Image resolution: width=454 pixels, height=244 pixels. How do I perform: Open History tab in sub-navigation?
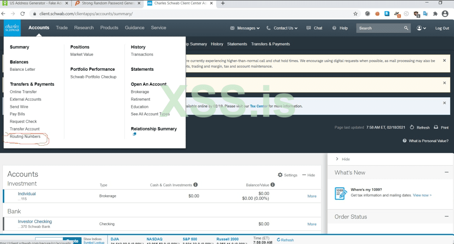[x=217, y=44]
